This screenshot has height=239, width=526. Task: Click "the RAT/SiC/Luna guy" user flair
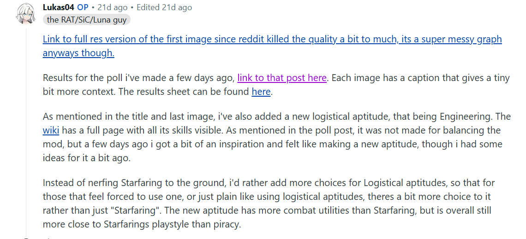tap(87, 19)
